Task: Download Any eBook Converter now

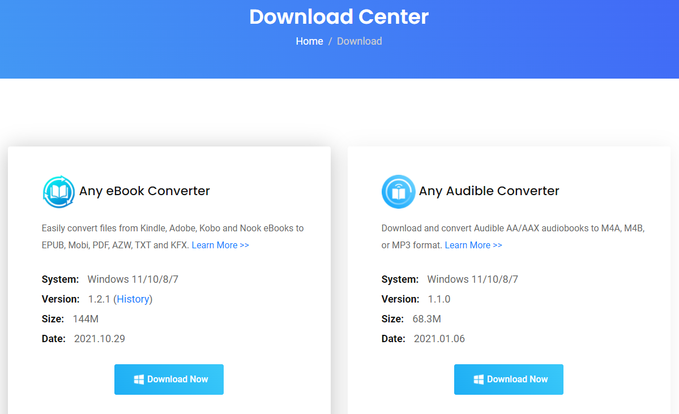Action: coord(169,379)
